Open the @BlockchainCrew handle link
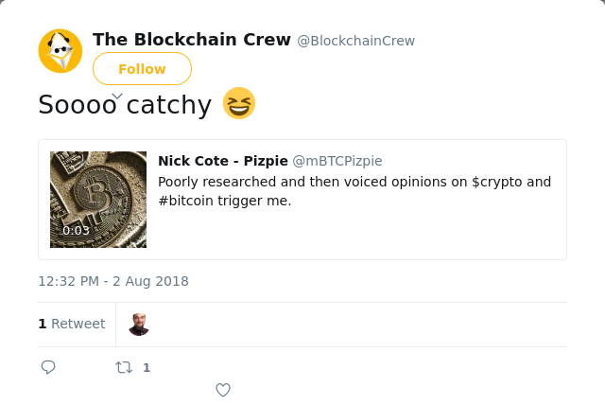This screenshot has height=405, width=605. coord(356,41)
